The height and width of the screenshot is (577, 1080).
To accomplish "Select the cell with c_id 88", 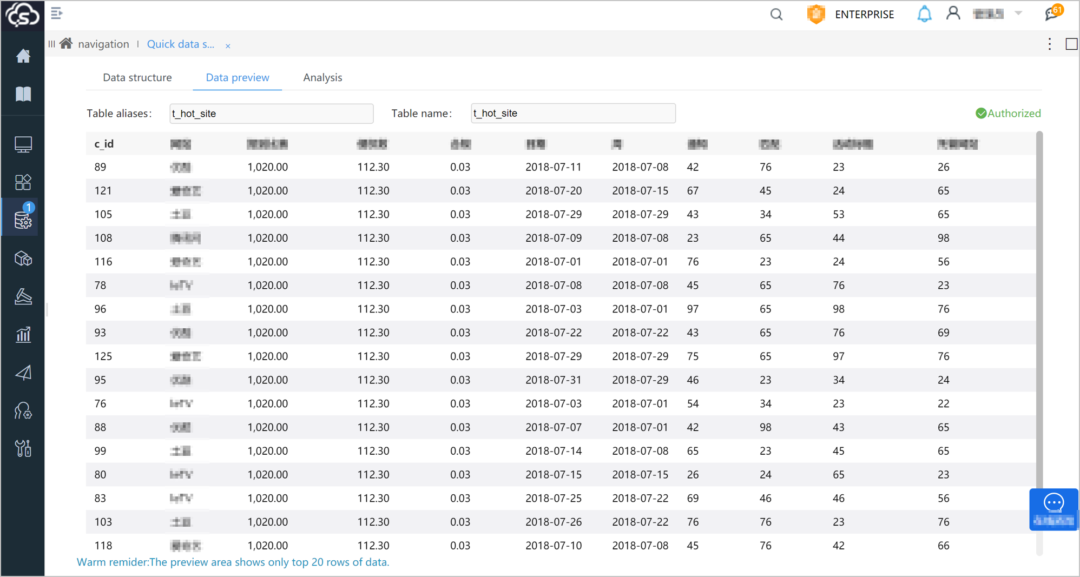I will pyautogui.click(x=100, y=427).
